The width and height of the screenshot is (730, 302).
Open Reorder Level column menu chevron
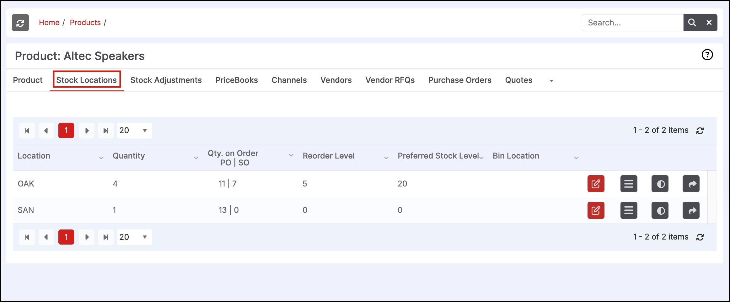point(386,158)
